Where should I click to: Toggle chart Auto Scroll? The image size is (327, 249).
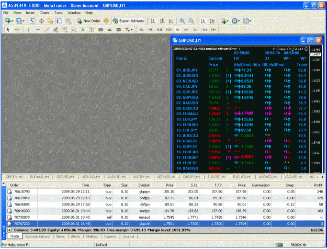coord(203,21)
